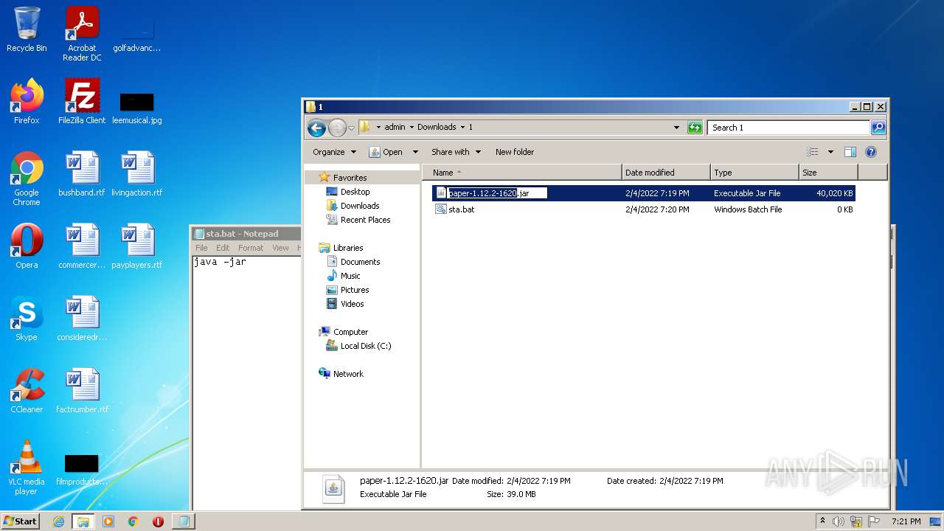This screenshot has height=531, width=944.
Task: Show hidden tray icons arrow
Action: coord(822,521)
